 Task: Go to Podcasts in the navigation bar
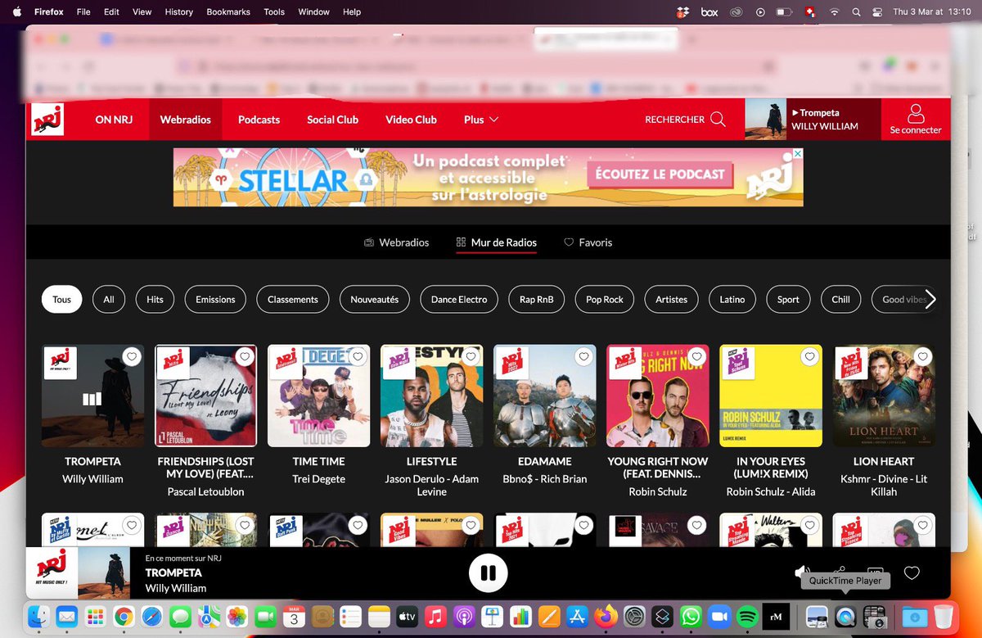(x=259, y=120)
